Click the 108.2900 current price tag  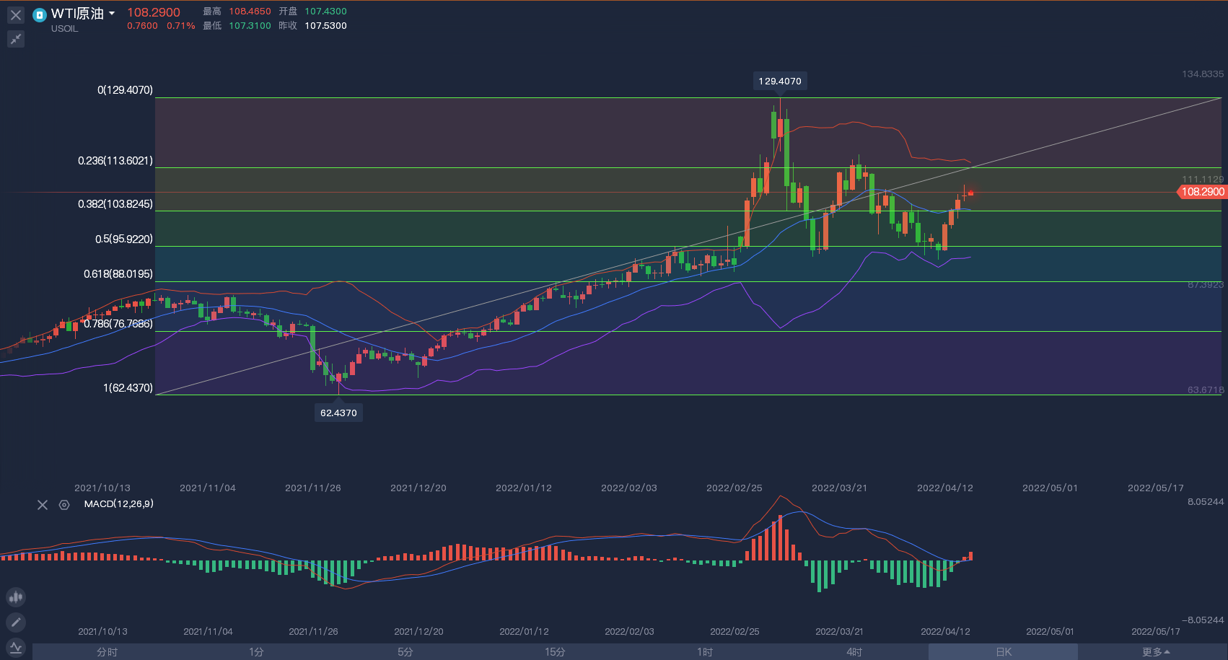click(1202, 192)
